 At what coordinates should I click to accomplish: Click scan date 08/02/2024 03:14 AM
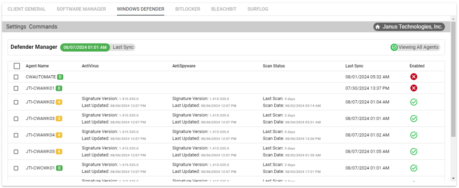(303, 106)
